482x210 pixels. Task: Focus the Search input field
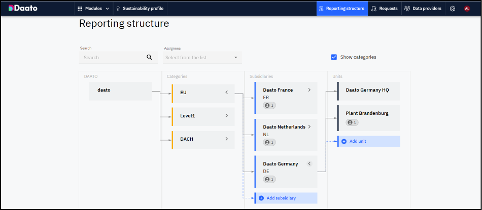113,58
